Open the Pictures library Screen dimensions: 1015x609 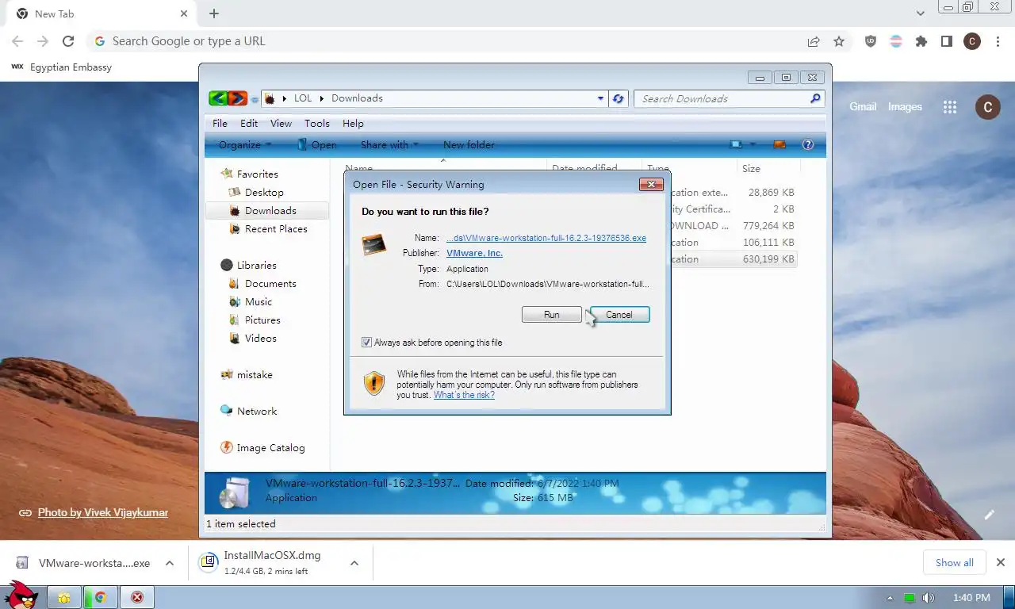coord(262,320)
